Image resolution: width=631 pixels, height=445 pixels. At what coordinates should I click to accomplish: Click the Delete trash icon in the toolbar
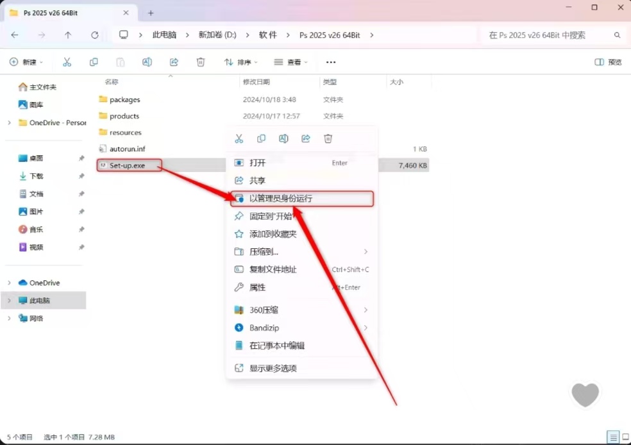click(x=201, y=62)
